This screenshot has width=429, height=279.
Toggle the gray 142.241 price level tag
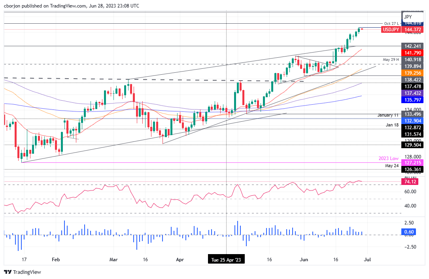[x=412, y=46]
